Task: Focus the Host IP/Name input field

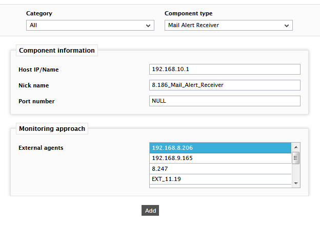Action: [x=225, y=69]
